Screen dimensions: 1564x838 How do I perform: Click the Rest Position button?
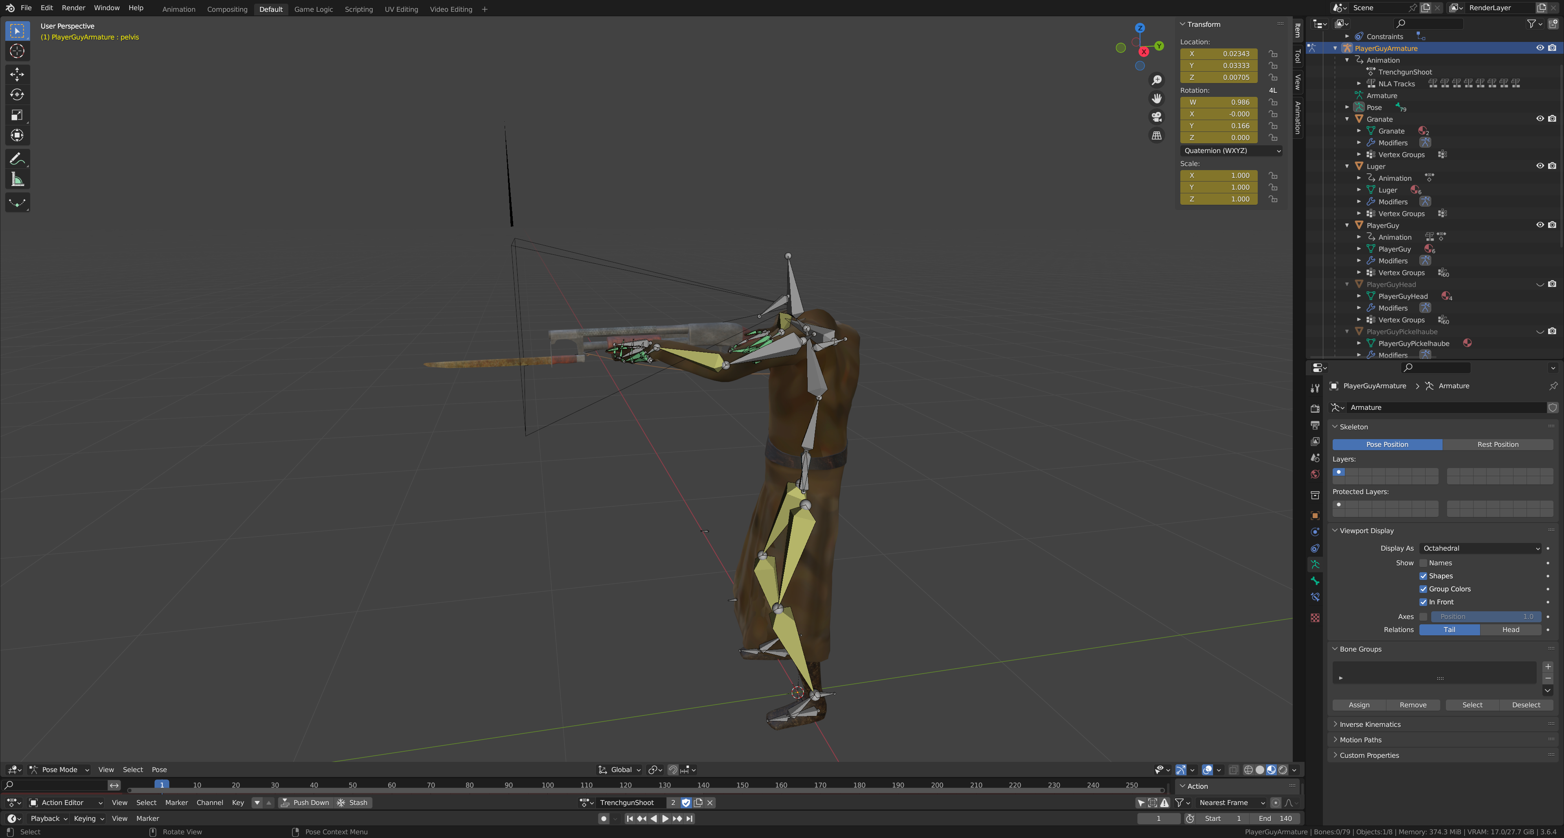pyautogui.click(x=1498, y=445)
